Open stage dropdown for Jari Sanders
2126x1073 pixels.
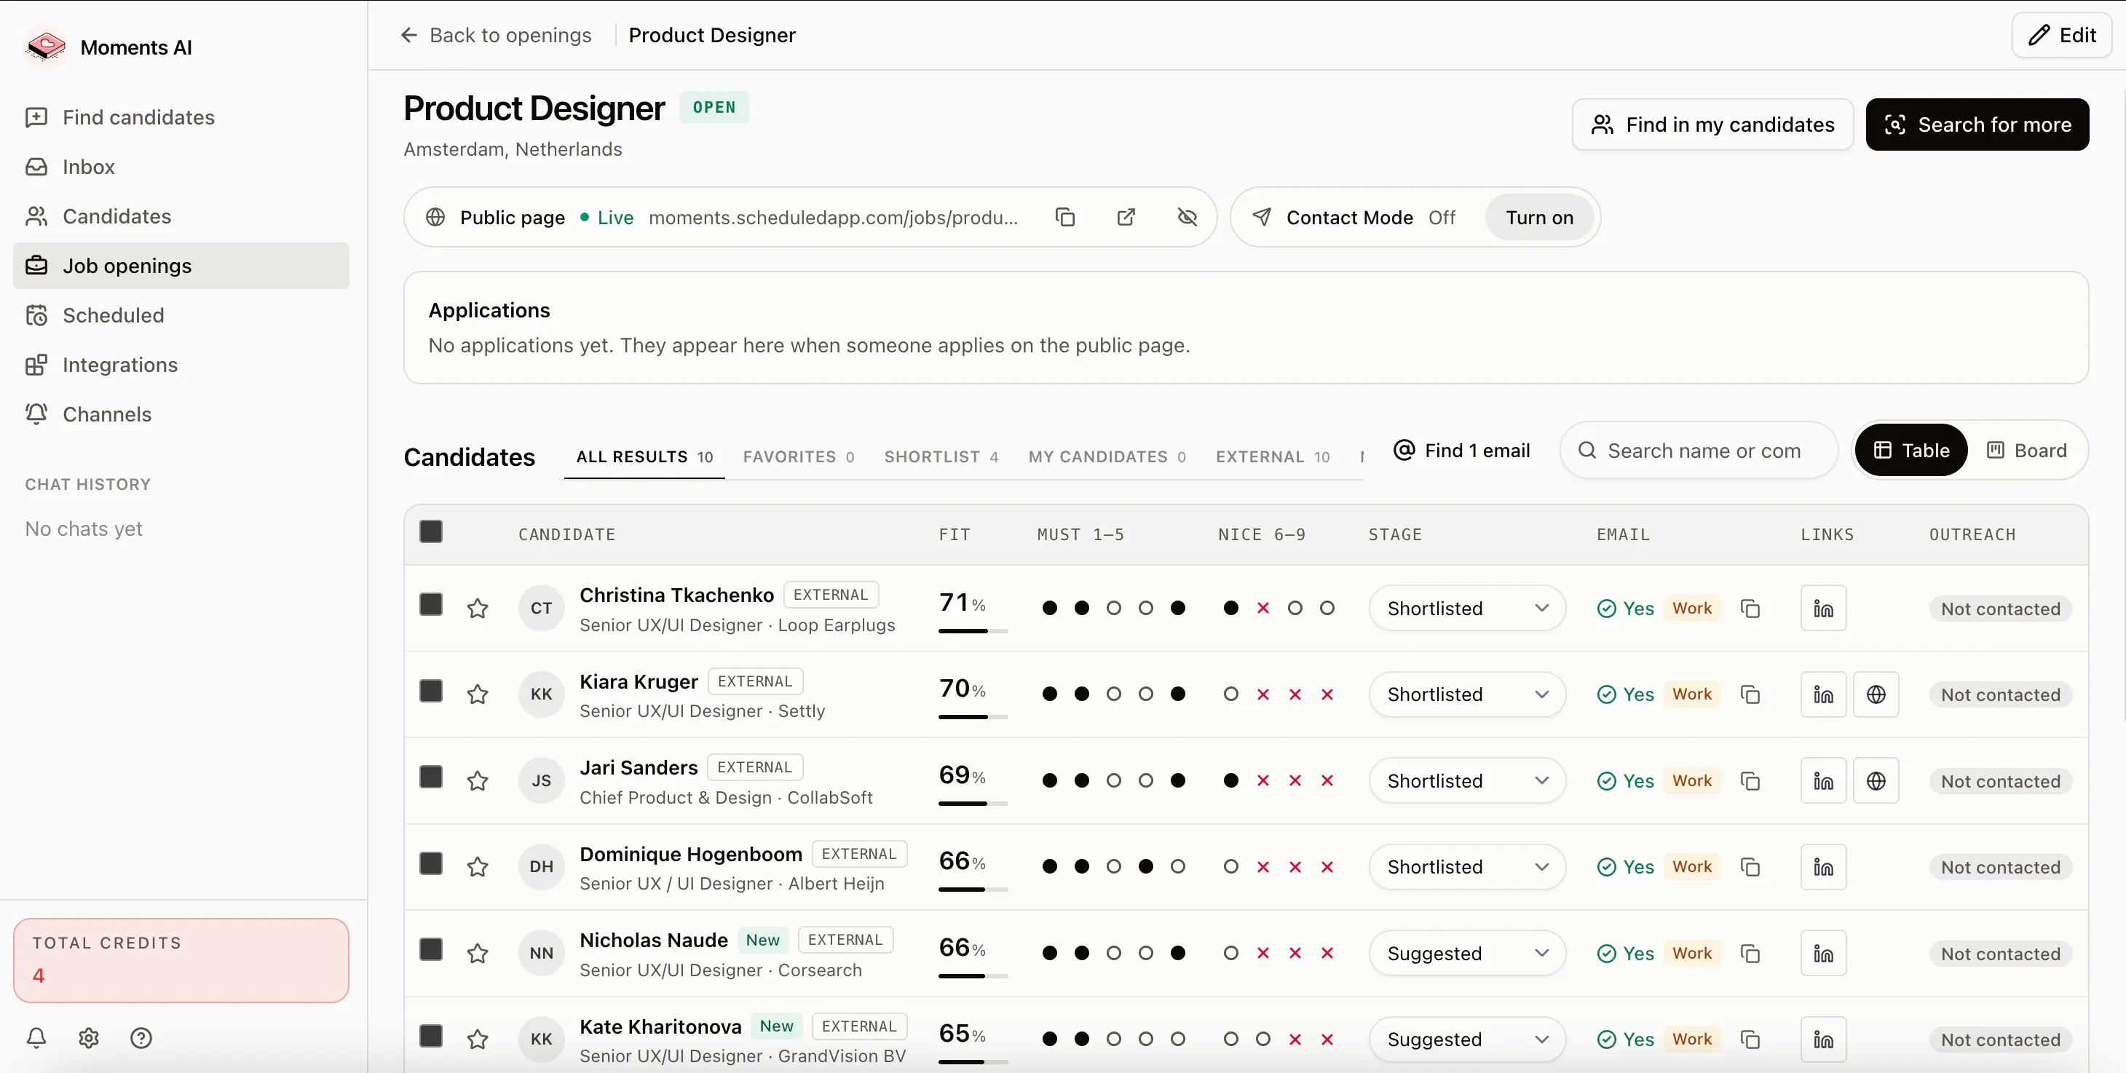point(1466,781)
